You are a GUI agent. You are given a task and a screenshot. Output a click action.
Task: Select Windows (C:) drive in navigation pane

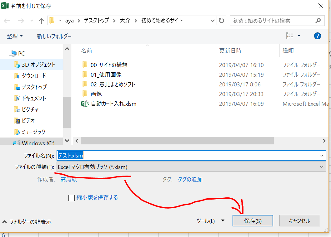[x=34, y=143]
